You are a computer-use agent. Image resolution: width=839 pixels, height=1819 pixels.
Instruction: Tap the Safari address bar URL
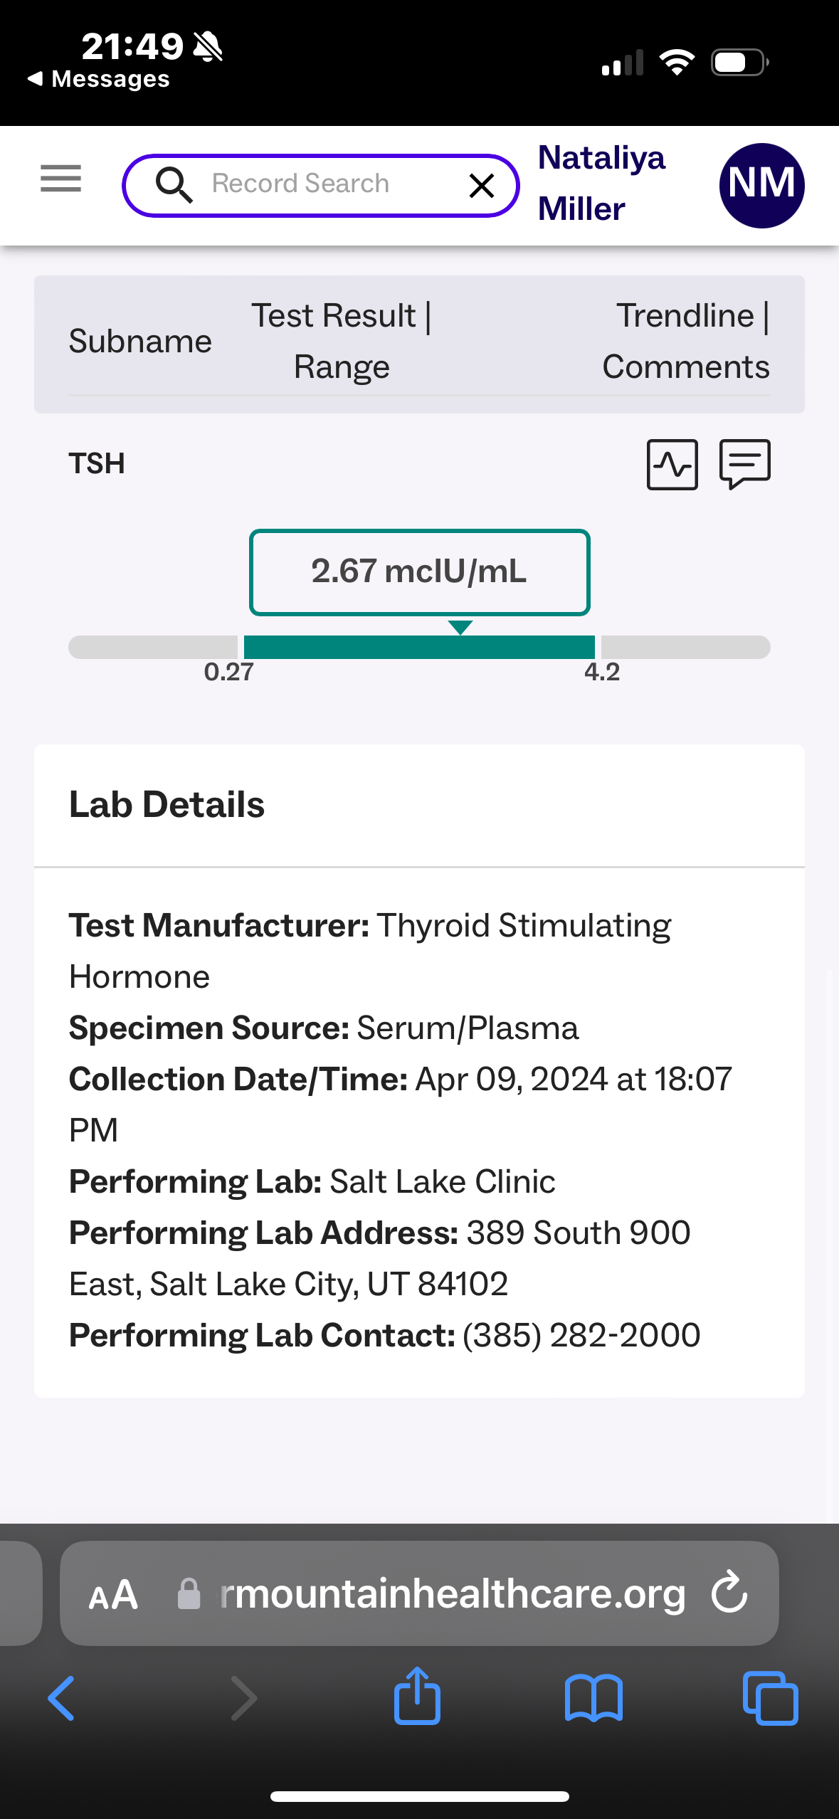pos(452,1594)
